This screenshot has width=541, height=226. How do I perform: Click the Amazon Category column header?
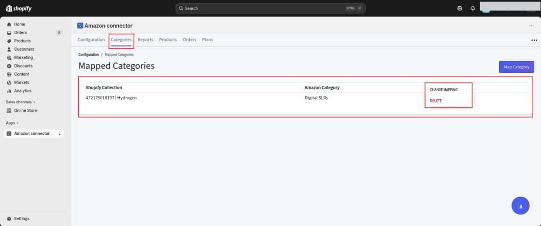322,87
